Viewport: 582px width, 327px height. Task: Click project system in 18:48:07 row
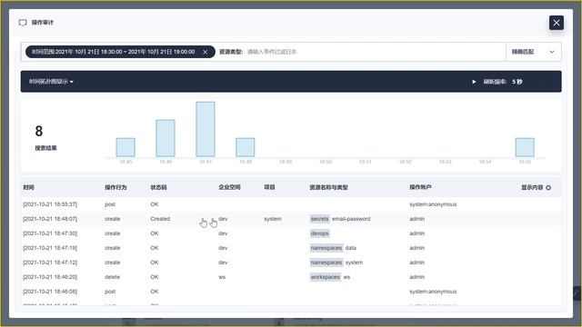(273, 219)
